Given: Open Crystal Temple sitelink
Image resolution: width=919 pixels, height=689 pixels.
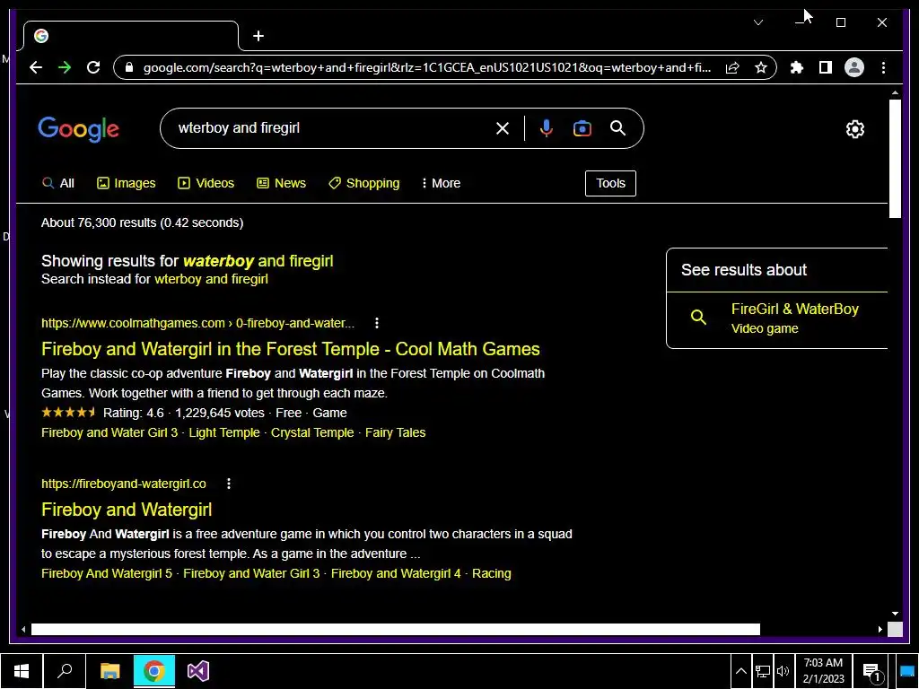Looking at the screenshot, I should pos(312,432).
